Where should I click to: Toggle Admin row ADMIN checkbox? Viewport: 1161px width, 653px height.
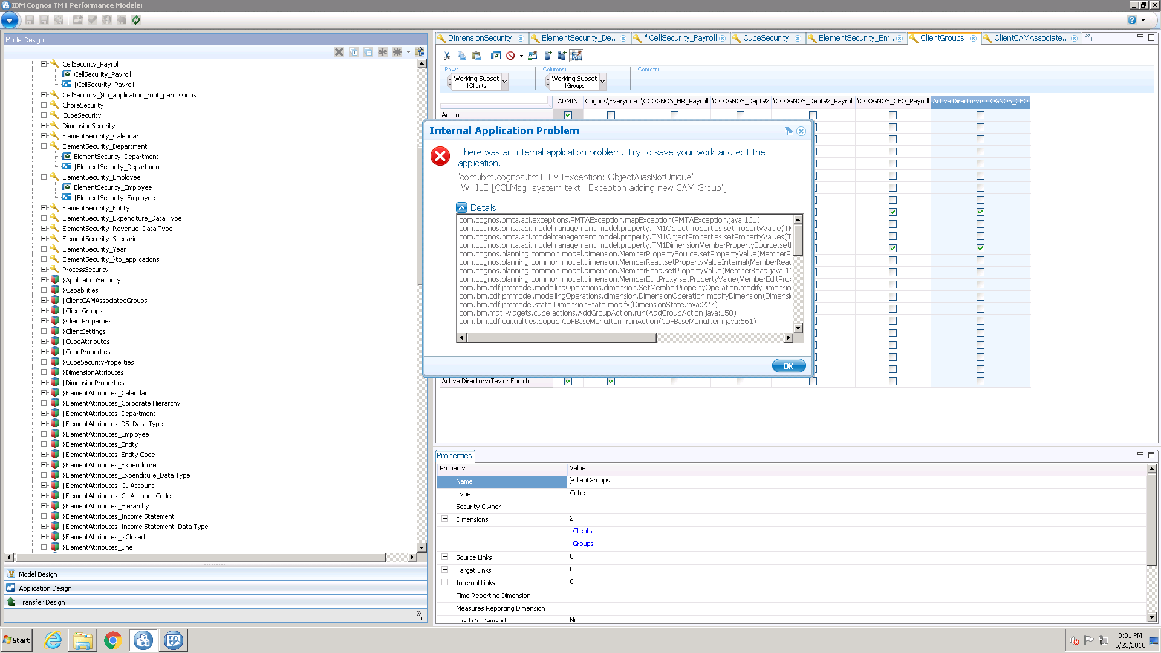tap(568, 115)
